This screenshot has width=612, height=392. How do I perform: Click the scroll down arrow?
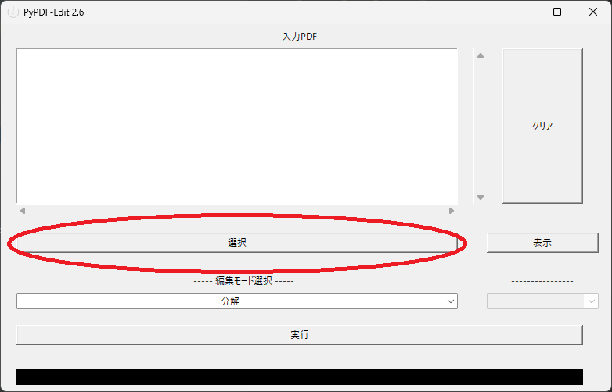pyautogui.click(x=481, y=198)
